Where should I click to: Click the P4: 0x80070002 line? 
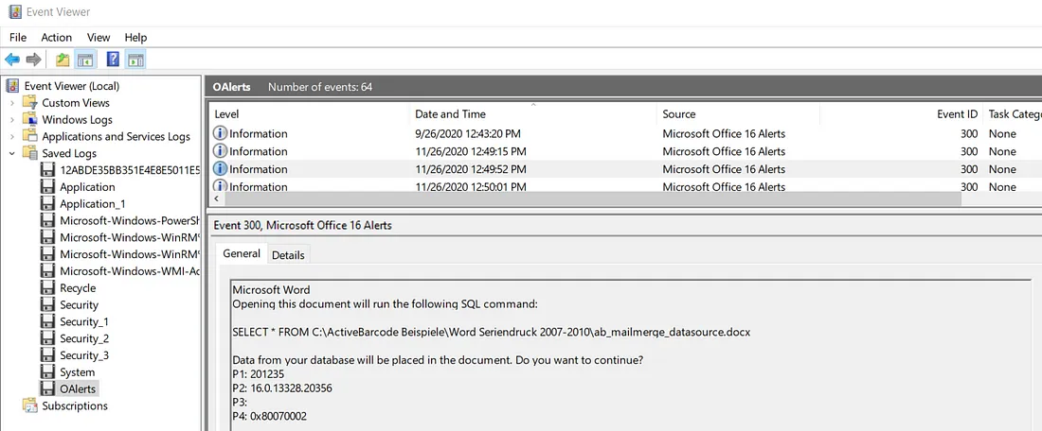pos(269,416)
